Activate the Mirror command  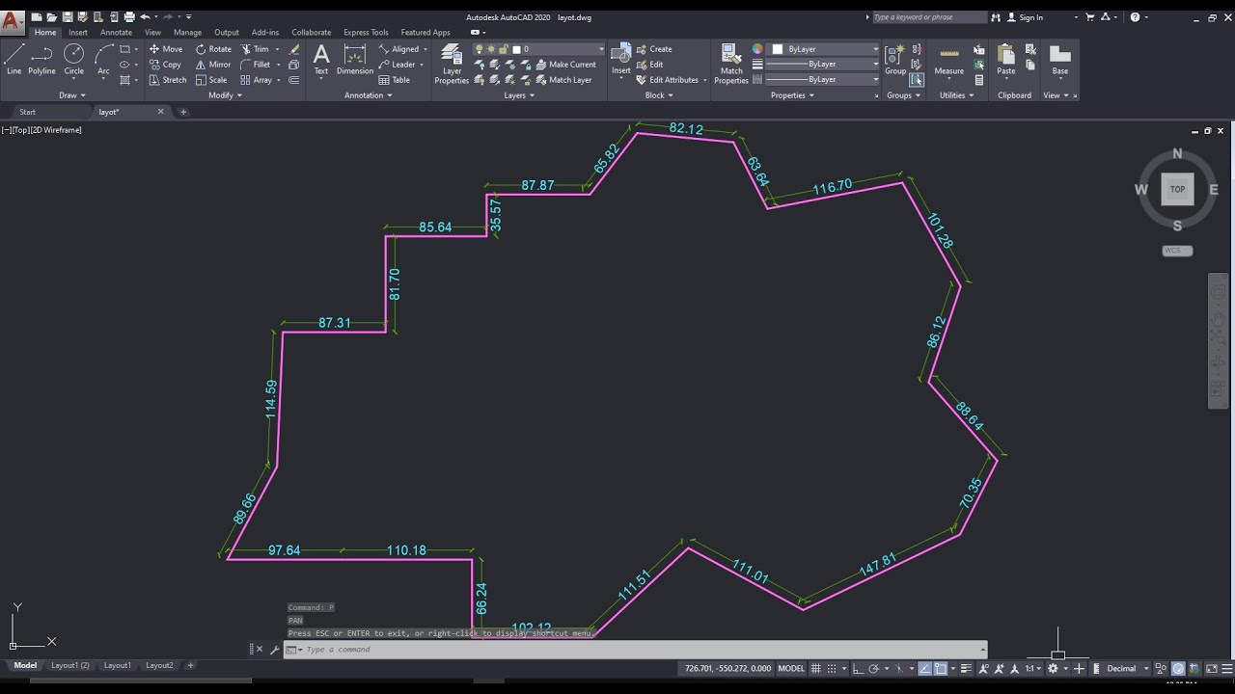click(x=213, y=65)
